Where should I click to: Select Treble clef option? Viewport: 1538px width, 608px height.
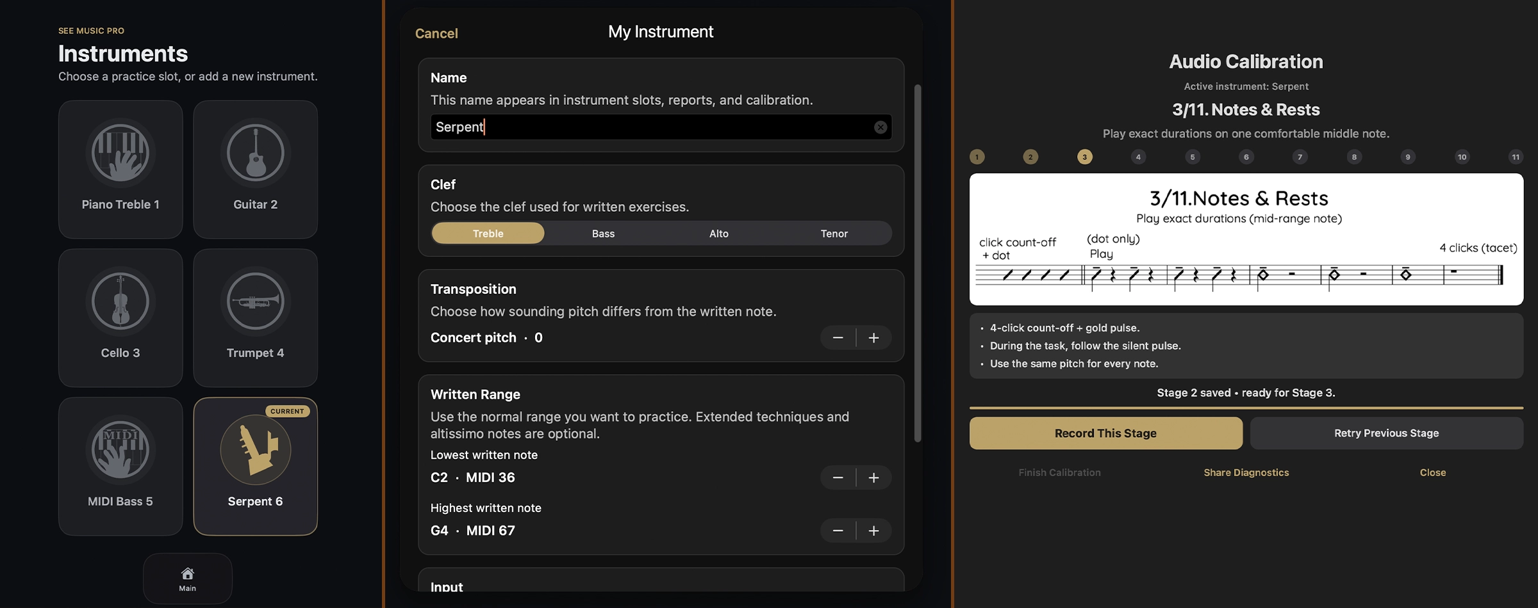tap(488, 234)
